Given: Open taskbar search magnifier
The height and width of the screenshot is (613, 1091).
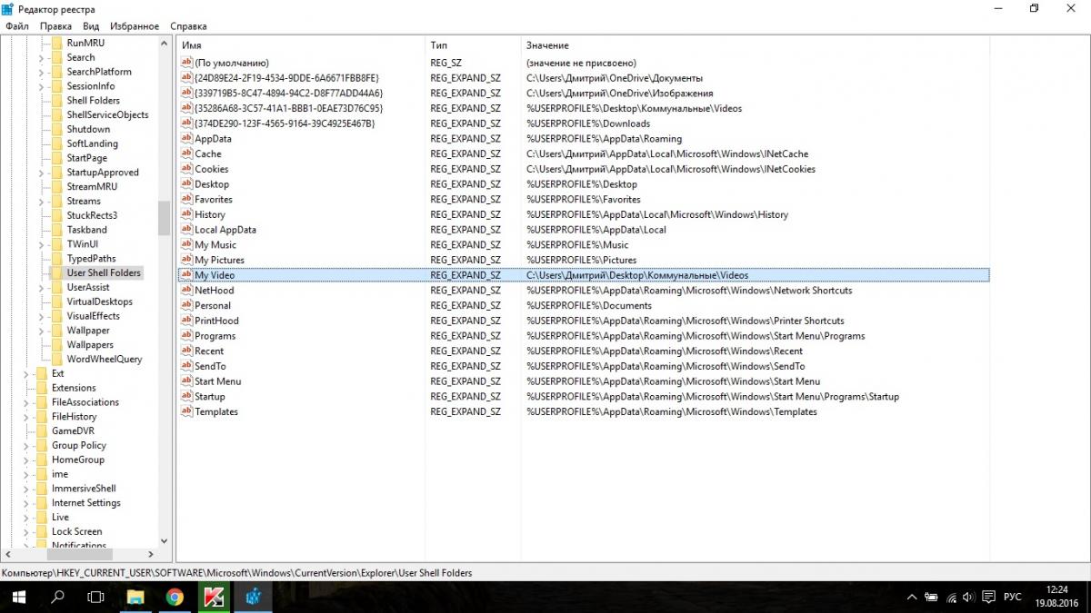Looking at the screenshot, I should pos(57,597).
